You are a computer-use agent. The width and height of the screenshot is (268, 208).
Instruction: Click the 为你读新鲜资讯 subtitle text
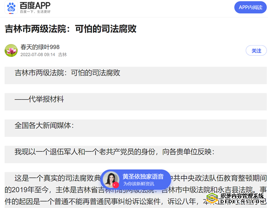pos(139,183)
